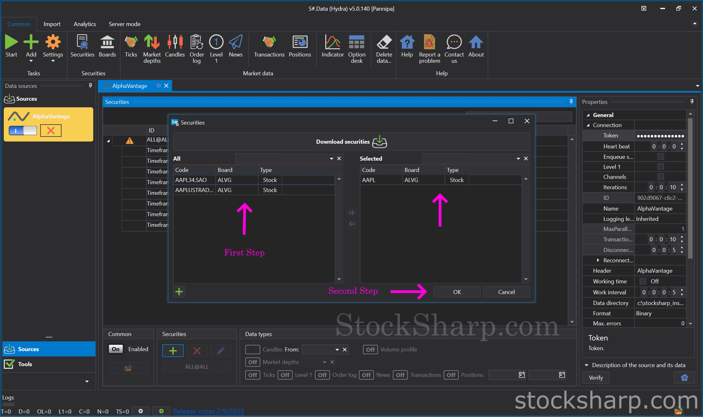Open the Help icon
This screenshot has width=703, height=417.
407,42
